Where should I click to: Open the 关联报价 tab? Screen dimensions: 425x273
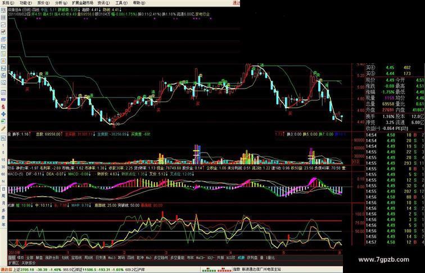(29, 263)
